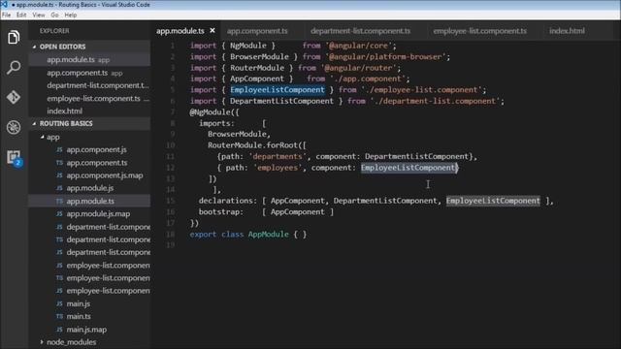621x349 pixels.
Task: Click the 'departments' path string on line 11
Action: pos(278,157)
